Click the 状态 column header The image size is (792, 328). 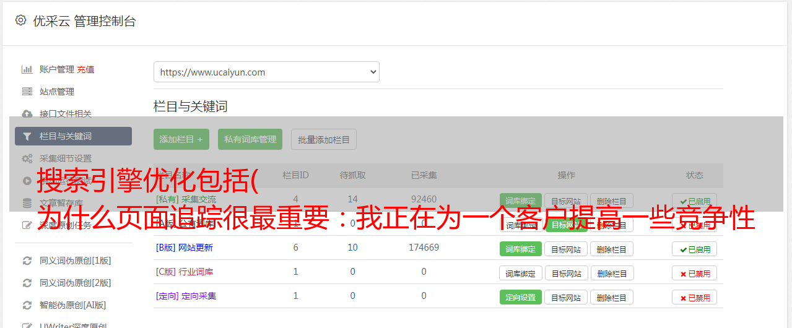coord(695,175)
